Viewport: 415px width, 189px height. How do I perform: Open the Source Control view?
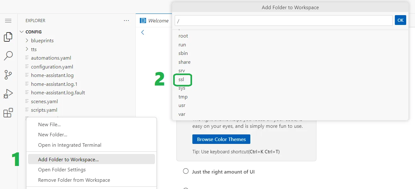[x=8, y=75]
